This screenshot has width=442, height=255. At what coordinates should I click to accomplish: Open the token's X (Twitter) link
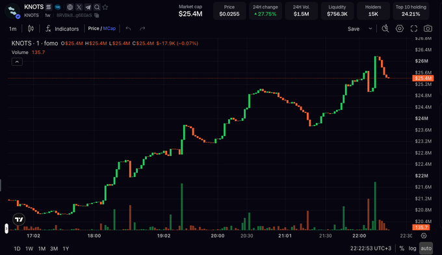click(x=79, y=7)
